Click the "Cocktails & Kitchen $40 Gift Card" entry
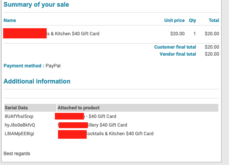 120,134
